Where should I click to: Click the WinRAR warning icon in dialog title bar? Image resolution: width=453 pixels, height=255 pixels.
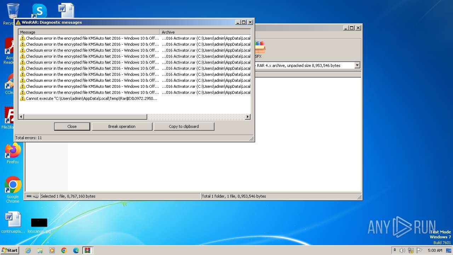[x=18, y=22]
